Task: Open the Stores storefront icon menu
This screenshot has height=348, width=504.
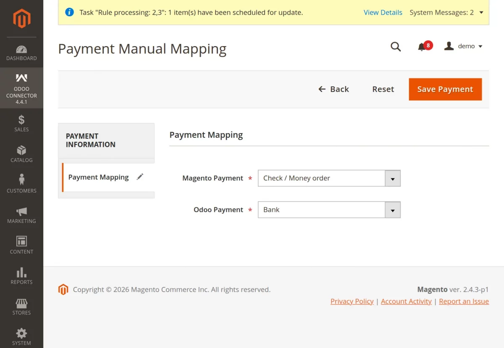Action: point(21,306)
